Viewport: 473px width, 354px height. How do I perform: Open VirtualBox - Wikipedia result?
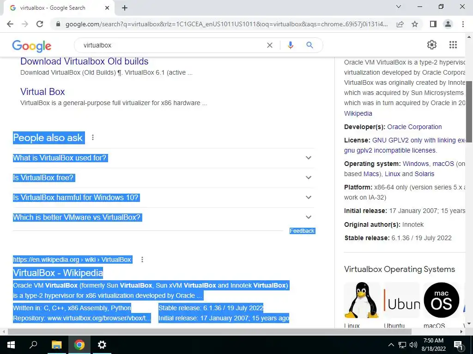(58, 273)
